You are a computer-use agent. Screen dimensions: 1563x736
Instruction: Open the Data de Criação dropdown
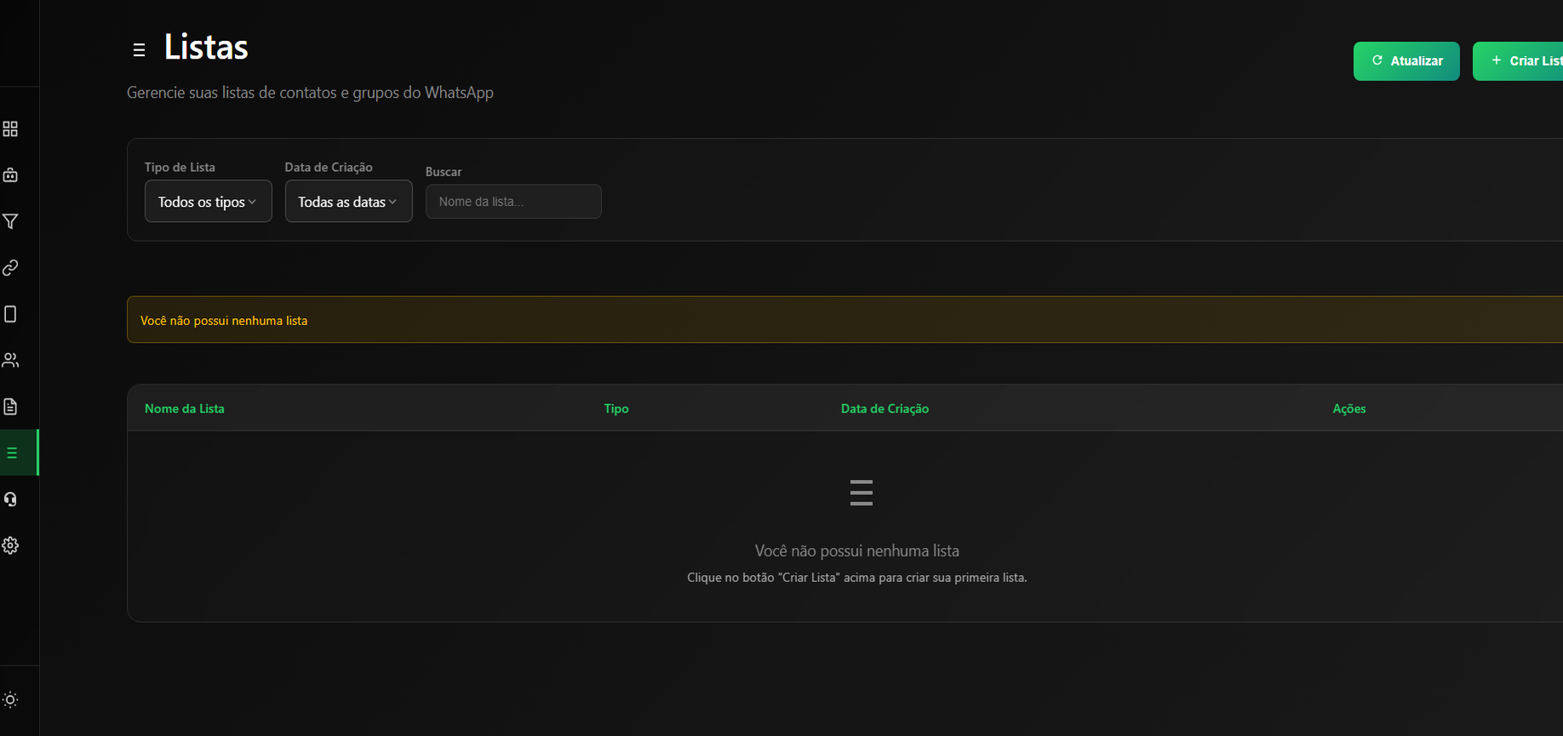pos(348,202)
